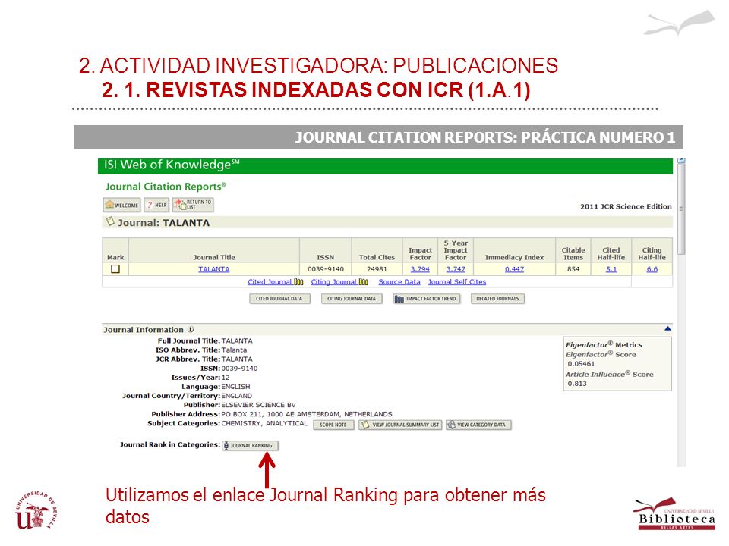Screen dimensions: 729x546
Task: Click the journal icon beside Journal: TALANTA
Action: point(110,221)
